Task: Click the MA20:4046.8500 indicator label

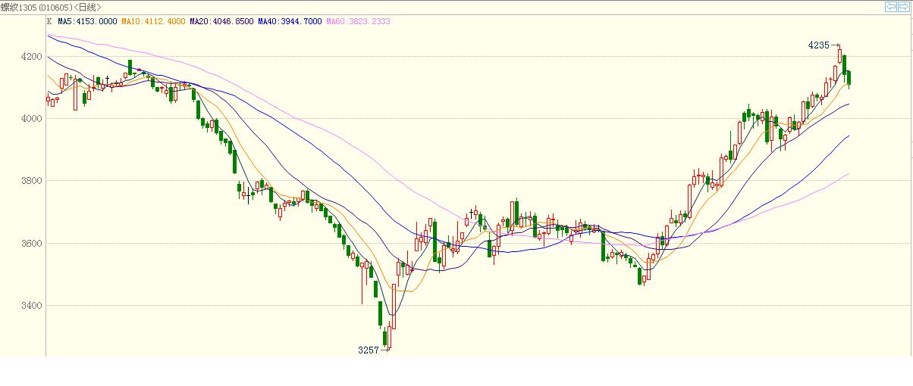Action: coord(223,21)
